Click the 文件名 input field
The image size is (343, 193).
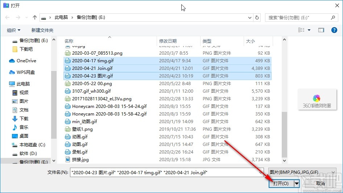pyautogui.click(x=167, y=172)
